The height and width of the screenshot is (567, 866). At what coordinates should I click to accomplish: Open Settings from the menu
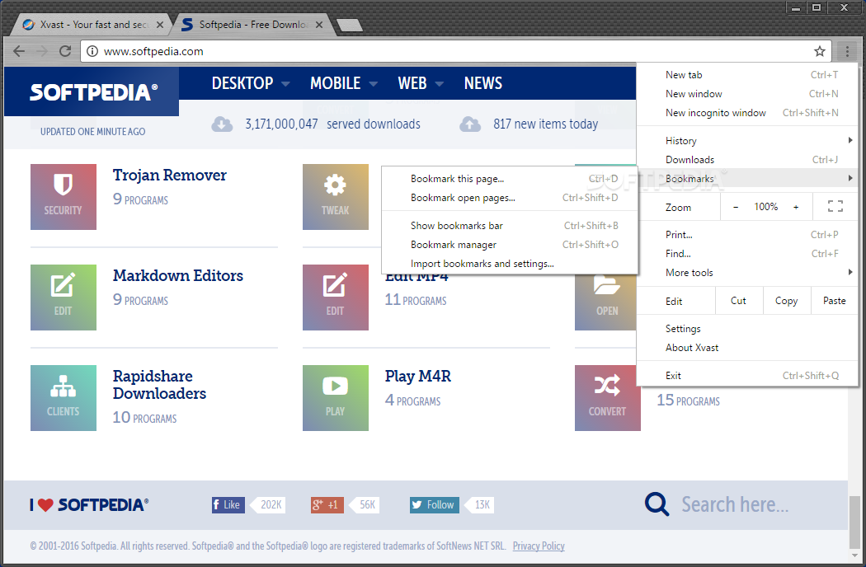tap(747, 329)
